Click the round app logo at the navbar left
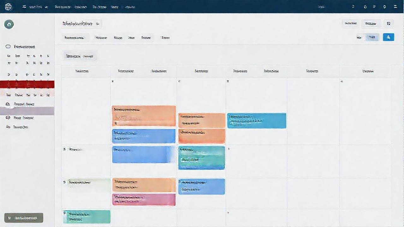The width and height of the screenshot is (404, 227). point(9,7)
